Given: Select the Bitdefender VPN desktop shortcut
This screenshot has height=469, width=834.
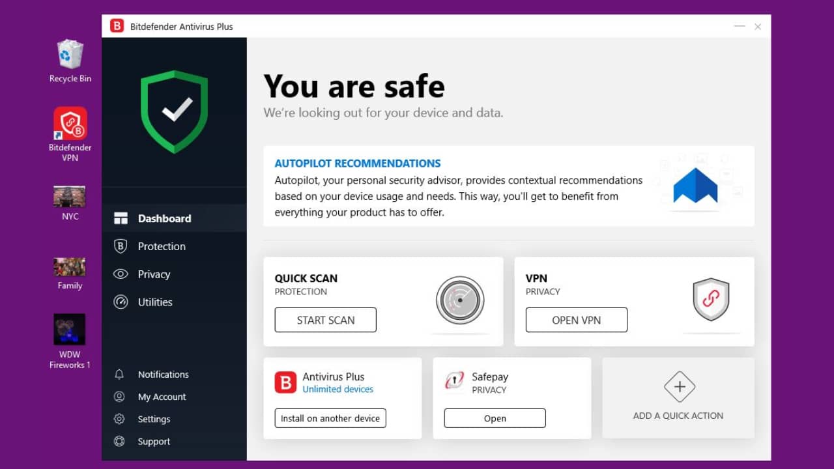Looking at the screenshot, I should pos(70,134).
